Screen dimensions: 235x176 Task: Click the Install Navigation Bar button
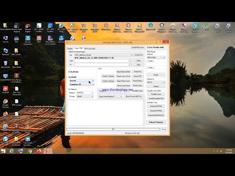pos(156,98)
